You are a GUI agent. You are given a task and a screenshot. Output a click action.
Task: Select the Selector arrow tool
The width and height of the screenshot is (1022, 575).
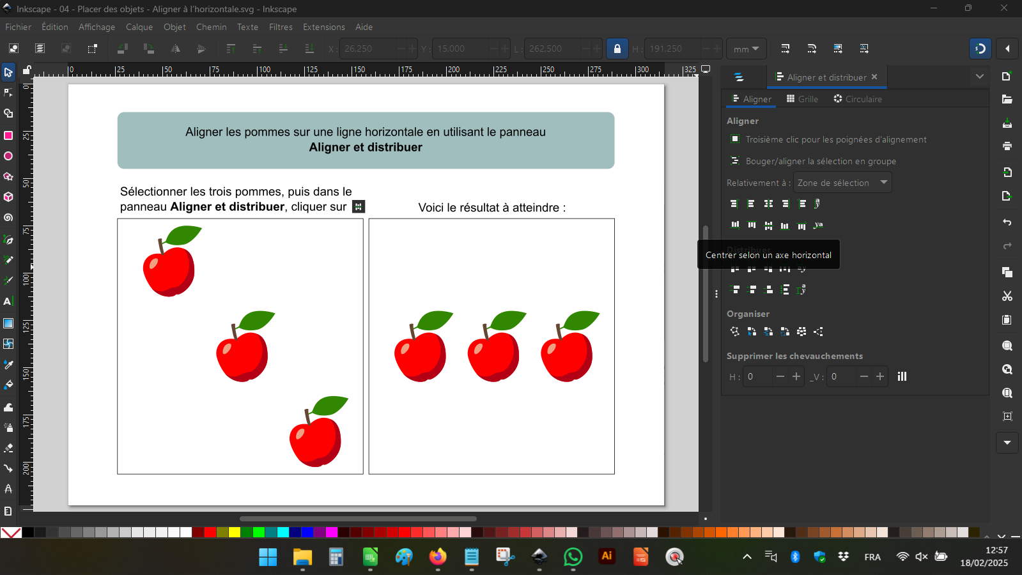tap(8, 72)
